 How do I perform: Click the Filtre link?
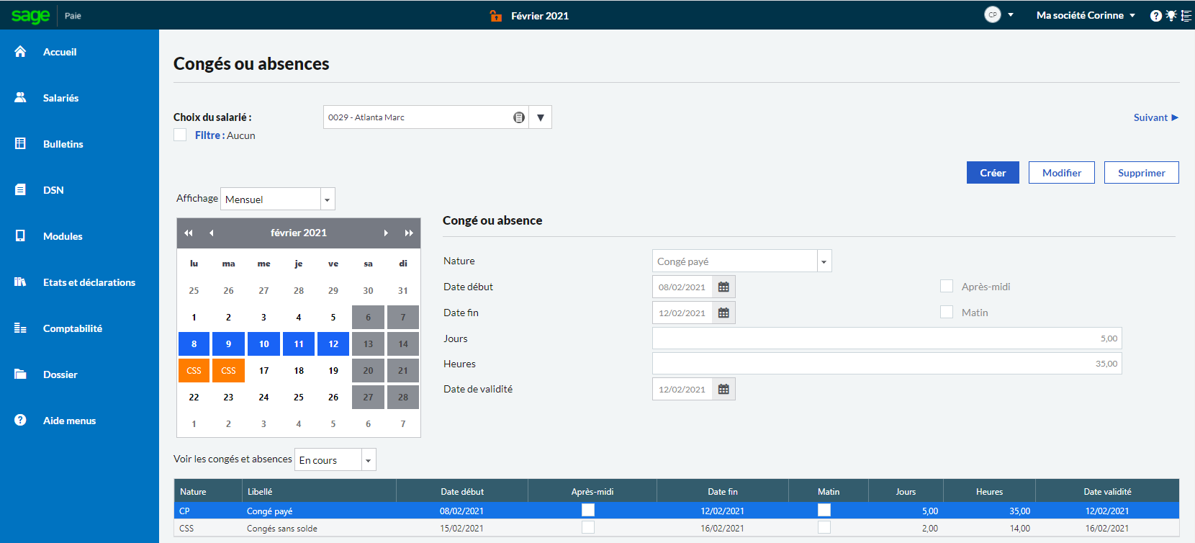208,135
